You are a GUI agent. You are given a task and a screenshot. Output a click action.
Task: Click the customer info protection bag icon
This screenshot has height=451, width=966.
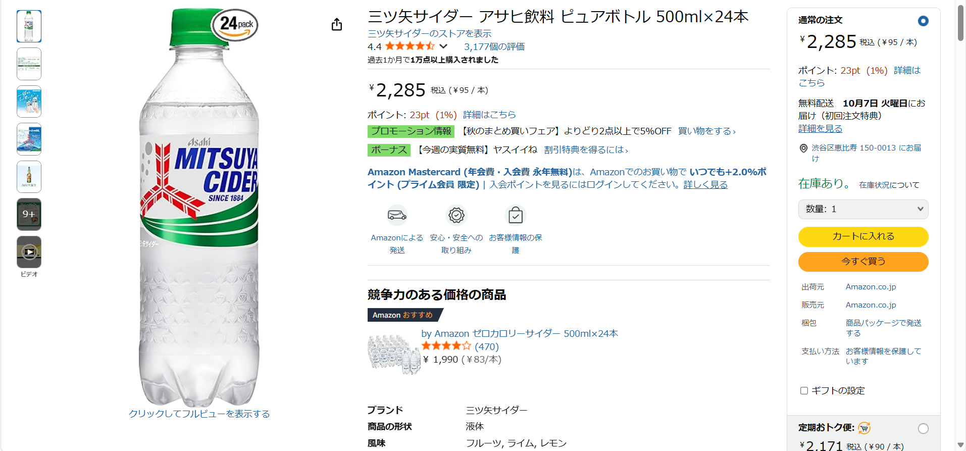516,216
